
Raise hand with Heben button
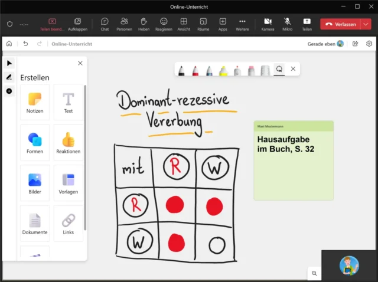click(x=144, y=24)
